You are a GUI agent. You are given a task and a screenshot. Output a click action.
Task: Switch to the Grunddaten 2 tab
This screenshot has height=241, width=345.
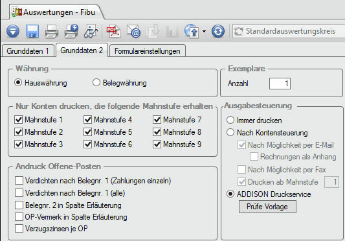[x=82, y=51]
